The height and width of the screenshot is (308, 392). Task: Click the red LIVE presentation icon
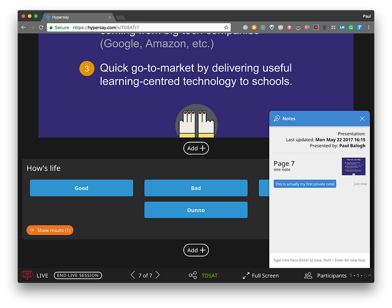coord(27,275)
